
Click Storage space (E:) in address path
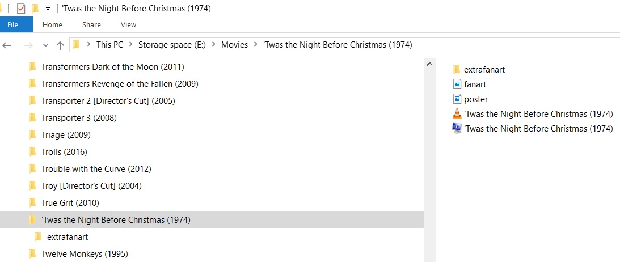tap(172, 45)
